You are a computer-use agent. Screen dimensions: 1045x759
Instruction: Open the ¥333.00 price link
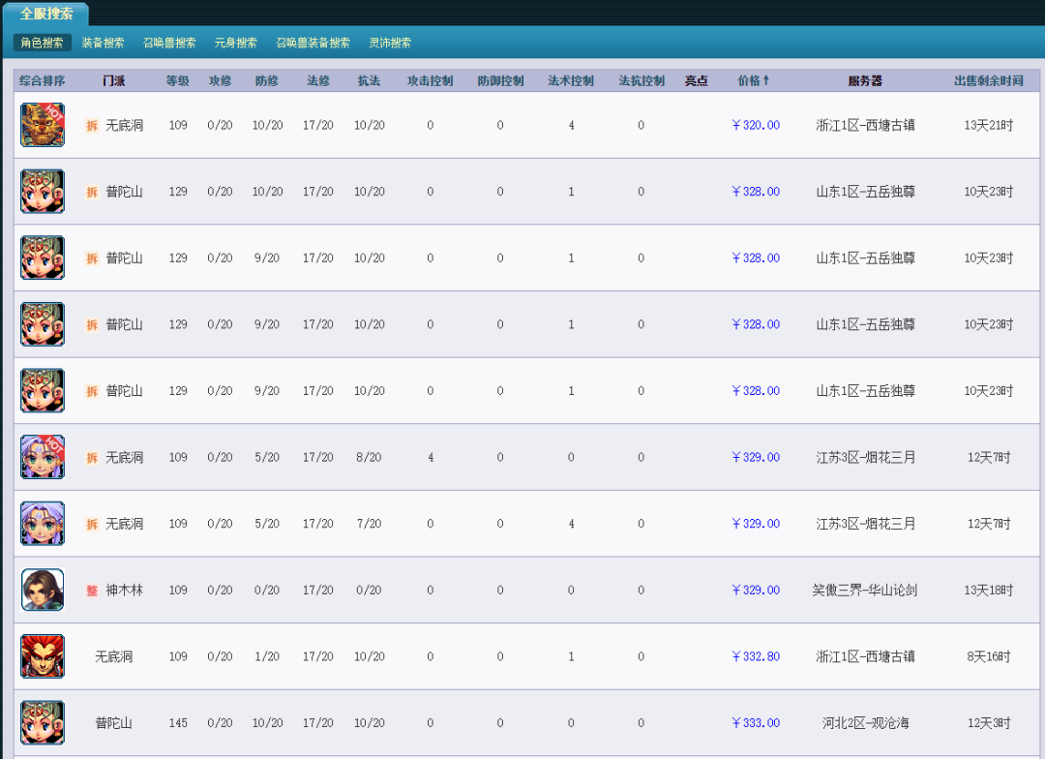coord(756,722)
